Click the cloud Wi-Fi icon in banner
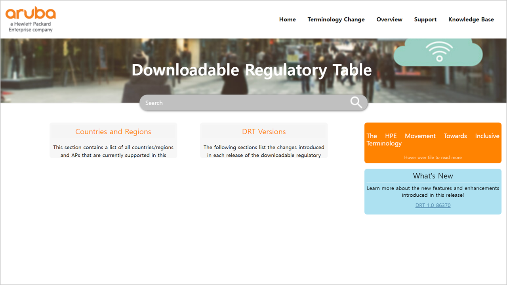 point(438,52)
